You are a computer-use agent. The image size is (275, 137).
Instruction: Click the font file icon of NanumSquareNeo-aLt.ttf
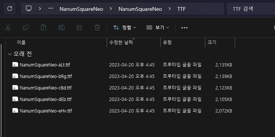tap(15, 65)
